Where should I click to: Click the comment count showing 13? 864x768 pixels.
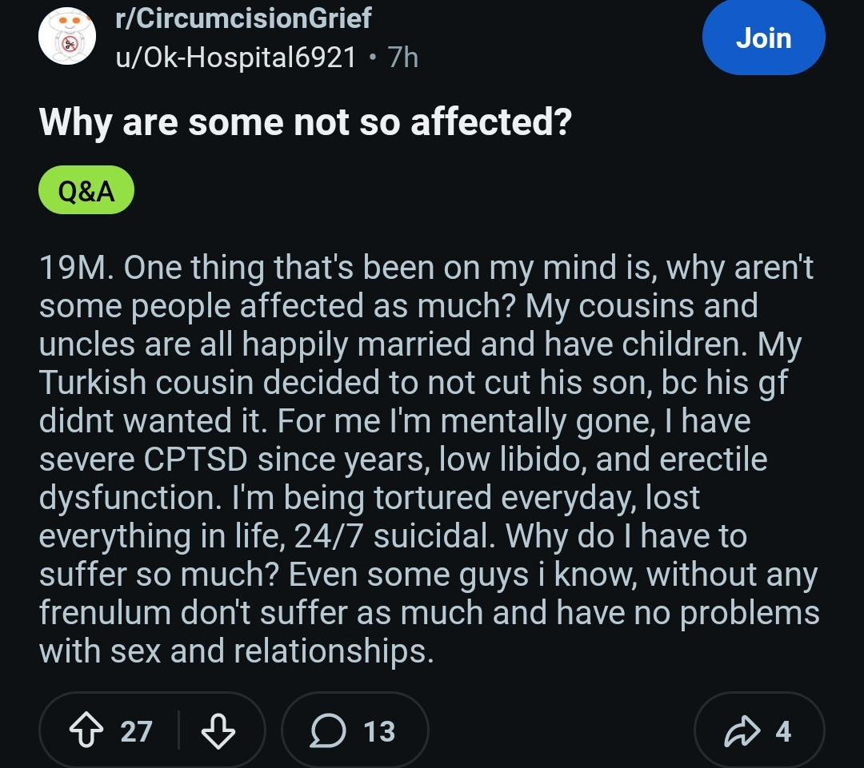pos(379,731)
